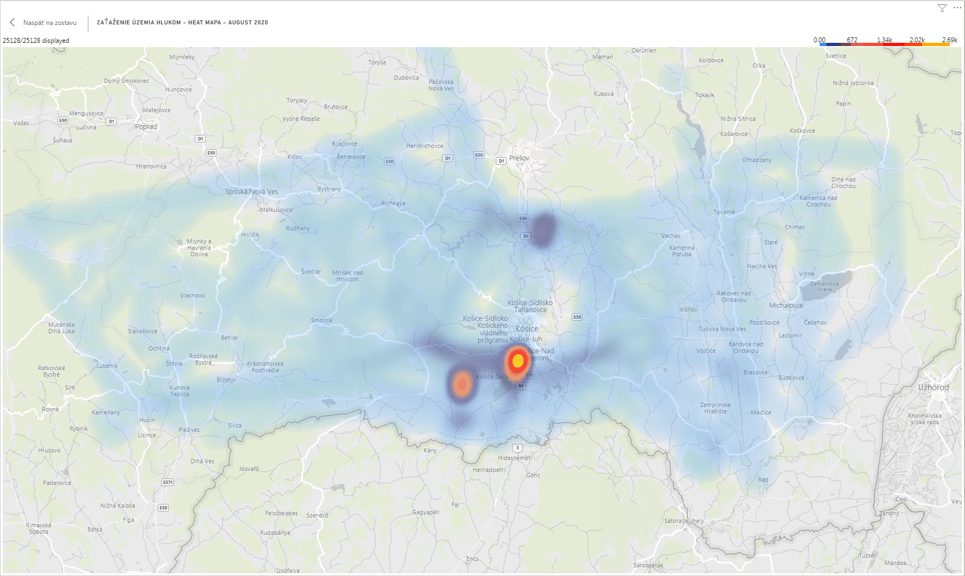This screenshot has height=576, width=965.
Task: Click the back arrow icon
Action: click(12, 22)
